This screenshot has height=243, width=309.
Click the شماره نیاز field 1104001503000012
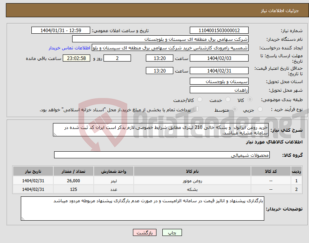219,30
